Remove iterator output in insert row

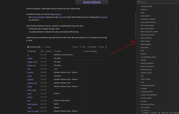[x=60, y=107]
